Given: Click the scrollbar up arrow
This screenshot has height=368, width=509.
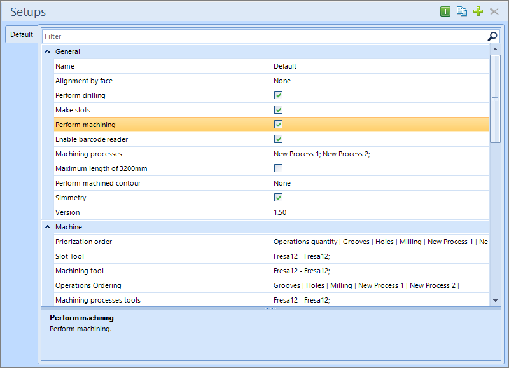Looking at the screenshot, I should (495, 50).
